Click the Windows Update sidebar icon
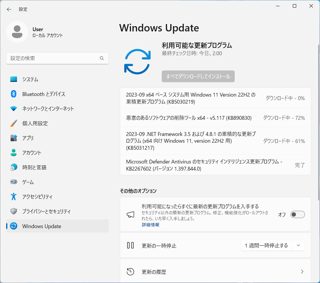Image resolution: width=320 pixels, height=283 pixels. [14, 226]
